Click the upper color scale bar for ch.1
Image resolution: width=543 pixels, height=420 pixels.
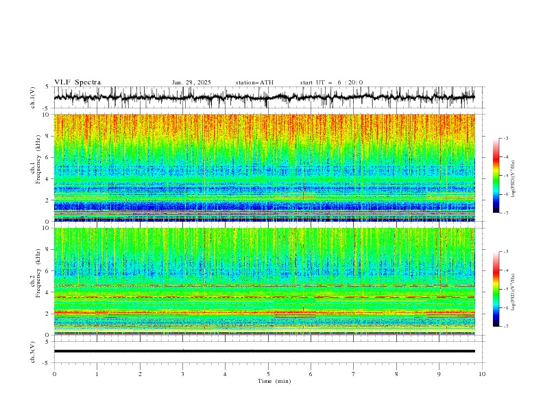pyautogui.click(x=496, y=176)
